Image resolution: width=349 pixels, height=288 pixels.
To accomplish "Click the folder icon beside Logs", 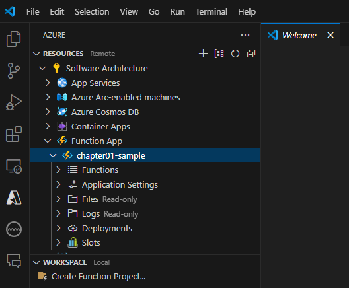I will coord(73,213).
